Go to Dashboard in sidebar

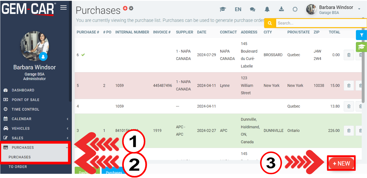[23, 90]
